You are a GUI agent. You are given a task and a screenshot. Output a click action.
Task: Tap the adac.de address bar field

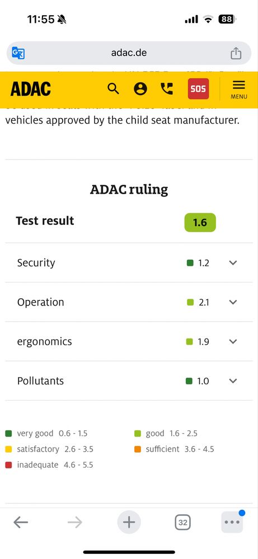tap(129, 53)
